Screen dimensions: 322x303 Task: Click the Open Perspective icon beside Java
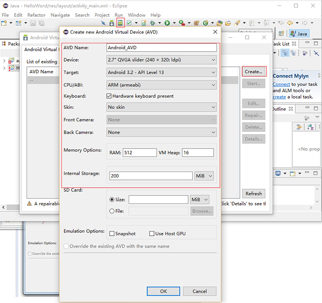pyautogui.click(x=280, y=34)
